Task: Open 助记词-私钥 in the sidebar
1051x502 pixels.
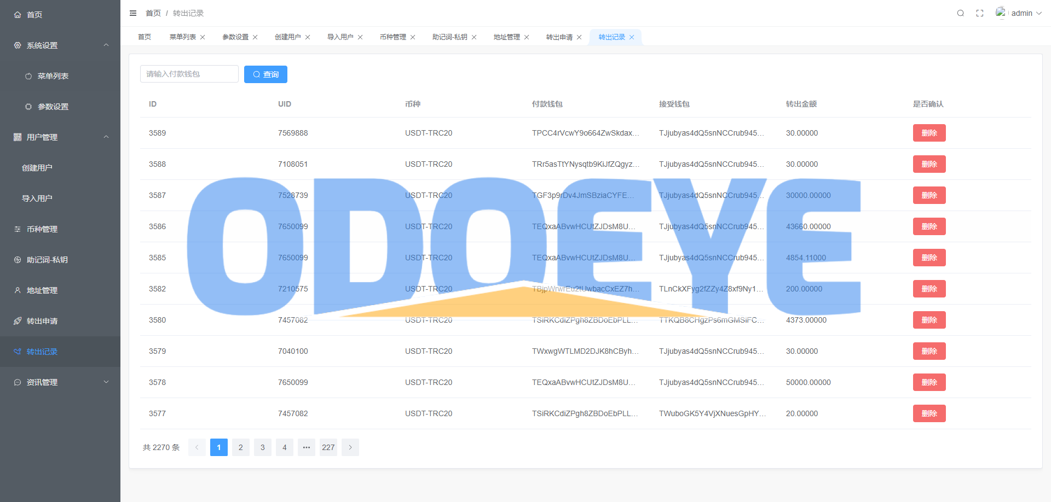Action: [60, 260]
